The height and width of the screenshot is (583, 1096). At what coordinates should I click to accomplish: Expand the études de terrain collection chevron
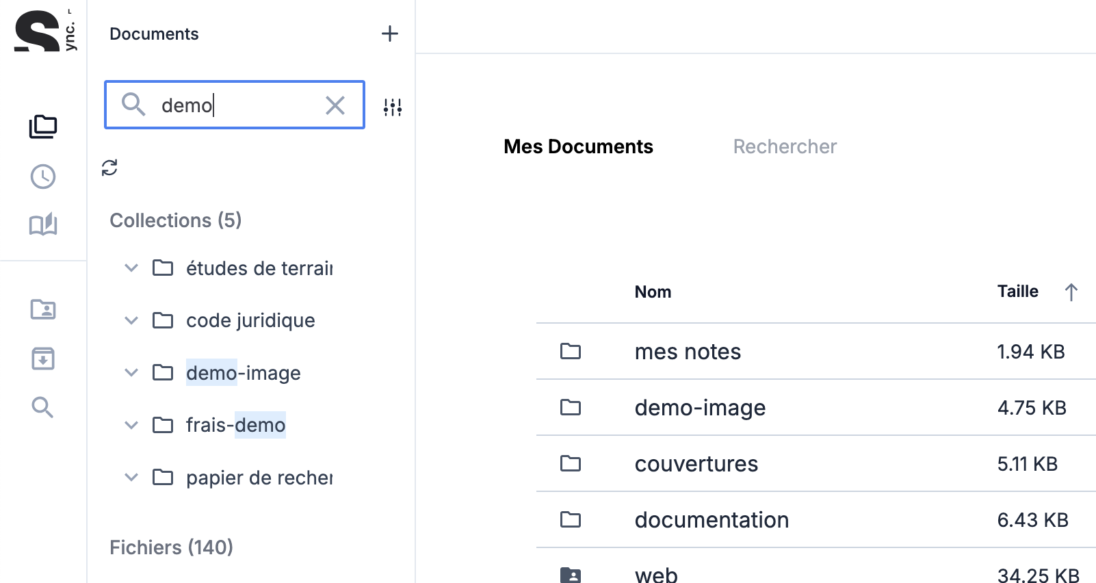point(131,268)
